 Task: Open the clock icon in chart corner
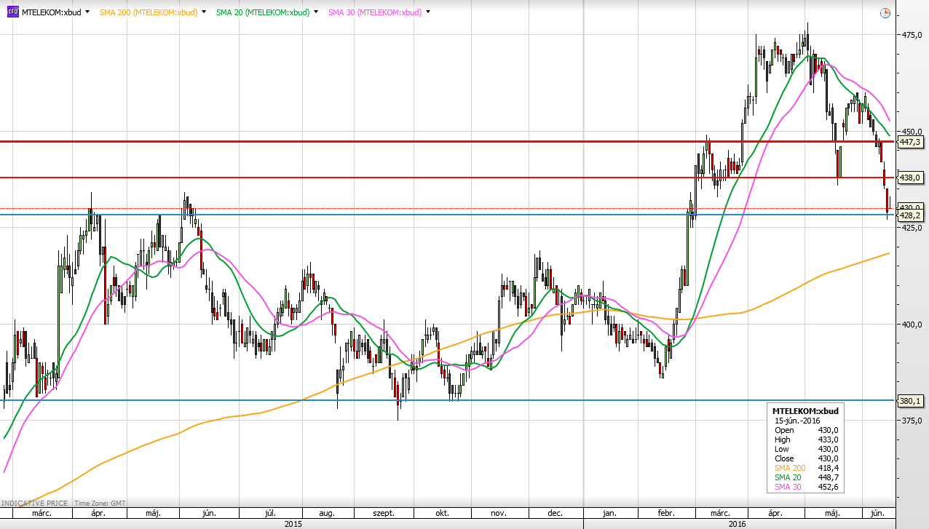pyautogui.click(x=885, y=13)
